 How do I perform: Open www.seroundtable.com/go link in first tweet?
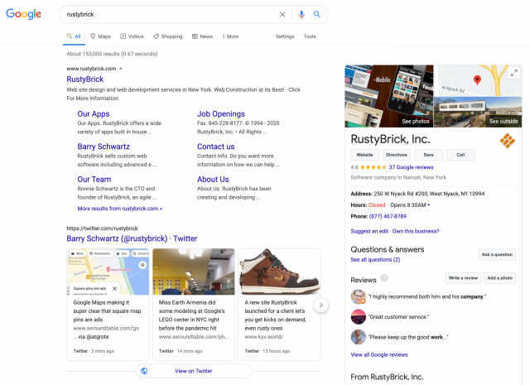point(106,328)
